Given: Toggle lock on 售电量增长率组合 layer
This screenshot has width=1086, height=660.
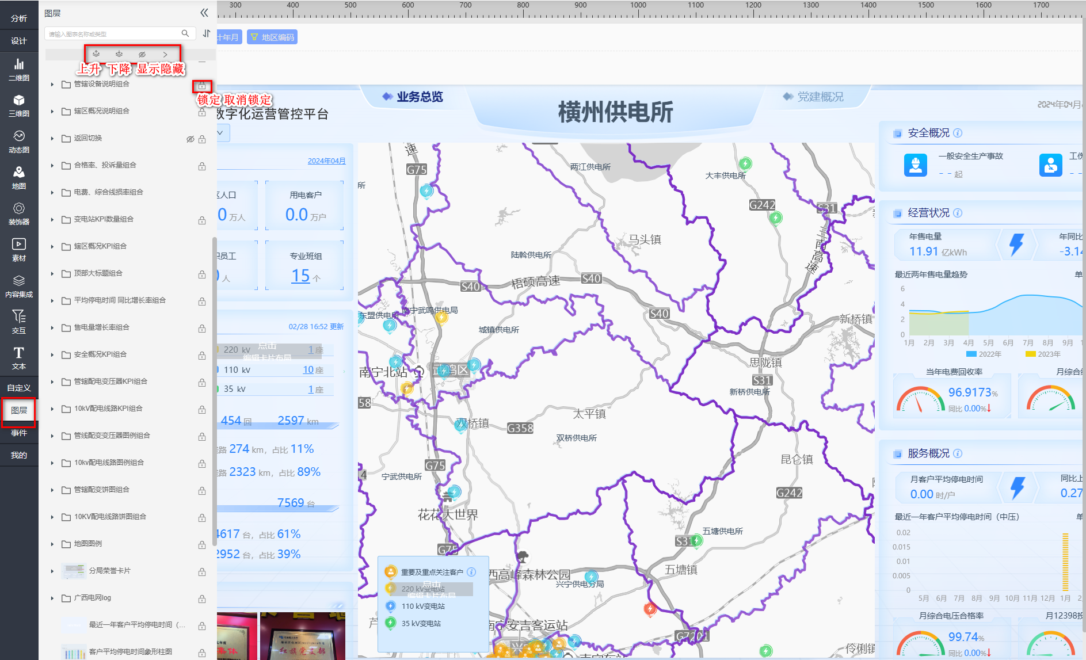Looking at the screenshot, I should (202, 329).
